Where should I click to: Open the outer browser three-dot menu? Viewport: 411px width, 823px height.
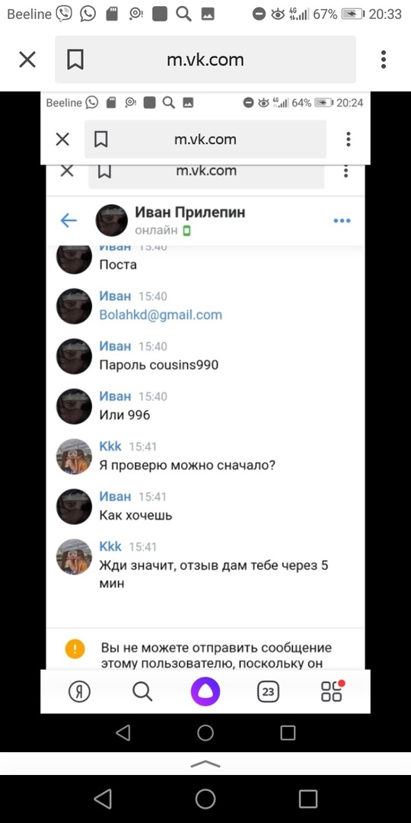(x=384, y=59)
